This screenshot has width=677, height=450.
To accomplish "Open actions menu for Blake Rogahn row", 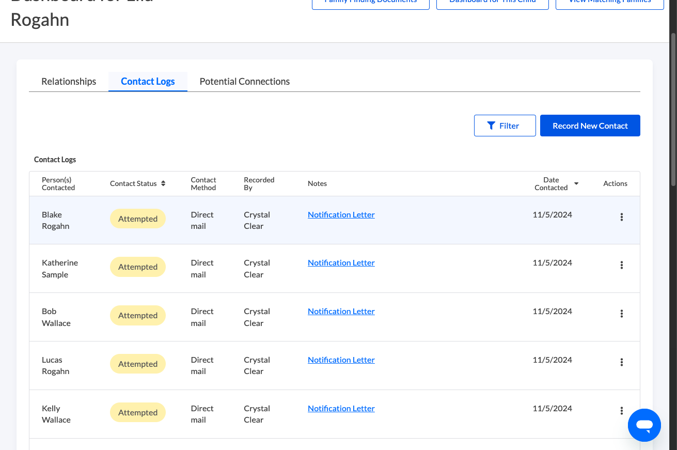I will [x=621, y=217].
